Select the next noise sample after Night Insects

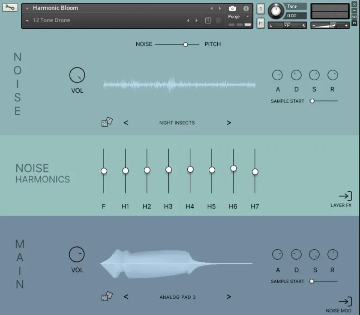tap(229, 123)
